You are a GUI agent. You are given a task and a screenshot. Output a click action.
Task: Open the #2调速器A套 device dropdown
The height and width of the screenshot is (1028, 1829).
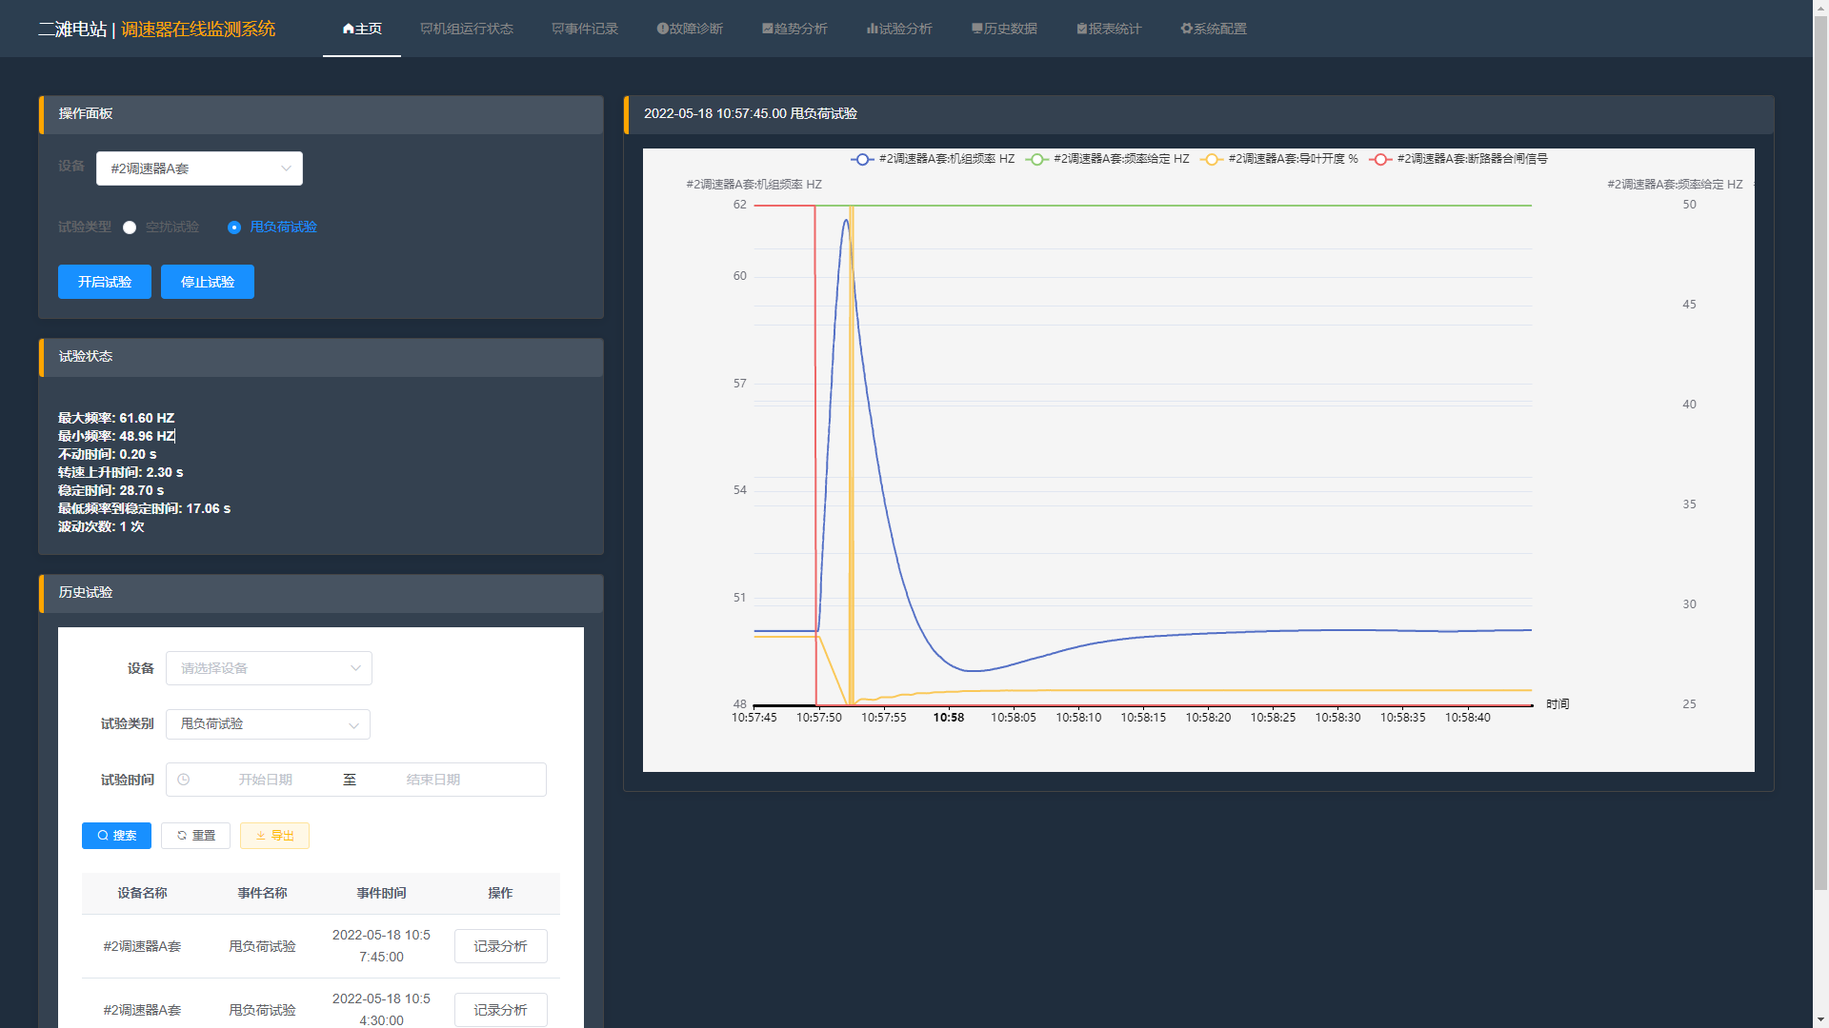pyautogui.click(x=199, y=168)
